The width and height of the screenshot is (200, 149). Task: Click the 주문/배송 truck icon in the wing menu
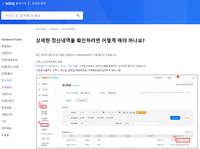pyautogui.click(x=40, y=101)
